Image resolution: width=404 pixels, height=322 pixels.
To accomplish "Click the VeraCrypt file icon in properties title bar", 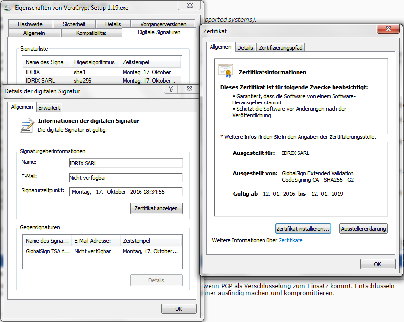I will pos(8,8).
